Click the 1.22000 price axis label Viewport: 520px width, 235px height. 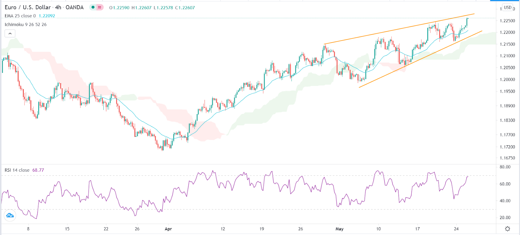click(x=507, y=33)
